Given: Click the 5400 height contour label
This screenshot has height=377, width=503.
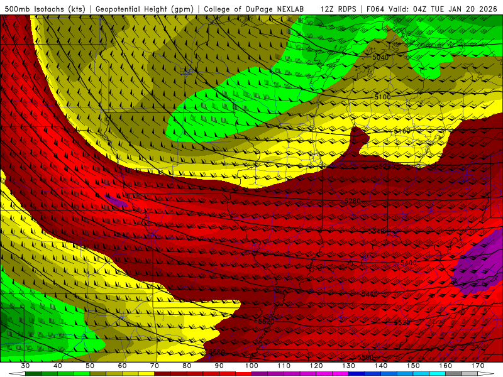Looking at the screenshot, I should pyautogui.click(x=408, y=263).
